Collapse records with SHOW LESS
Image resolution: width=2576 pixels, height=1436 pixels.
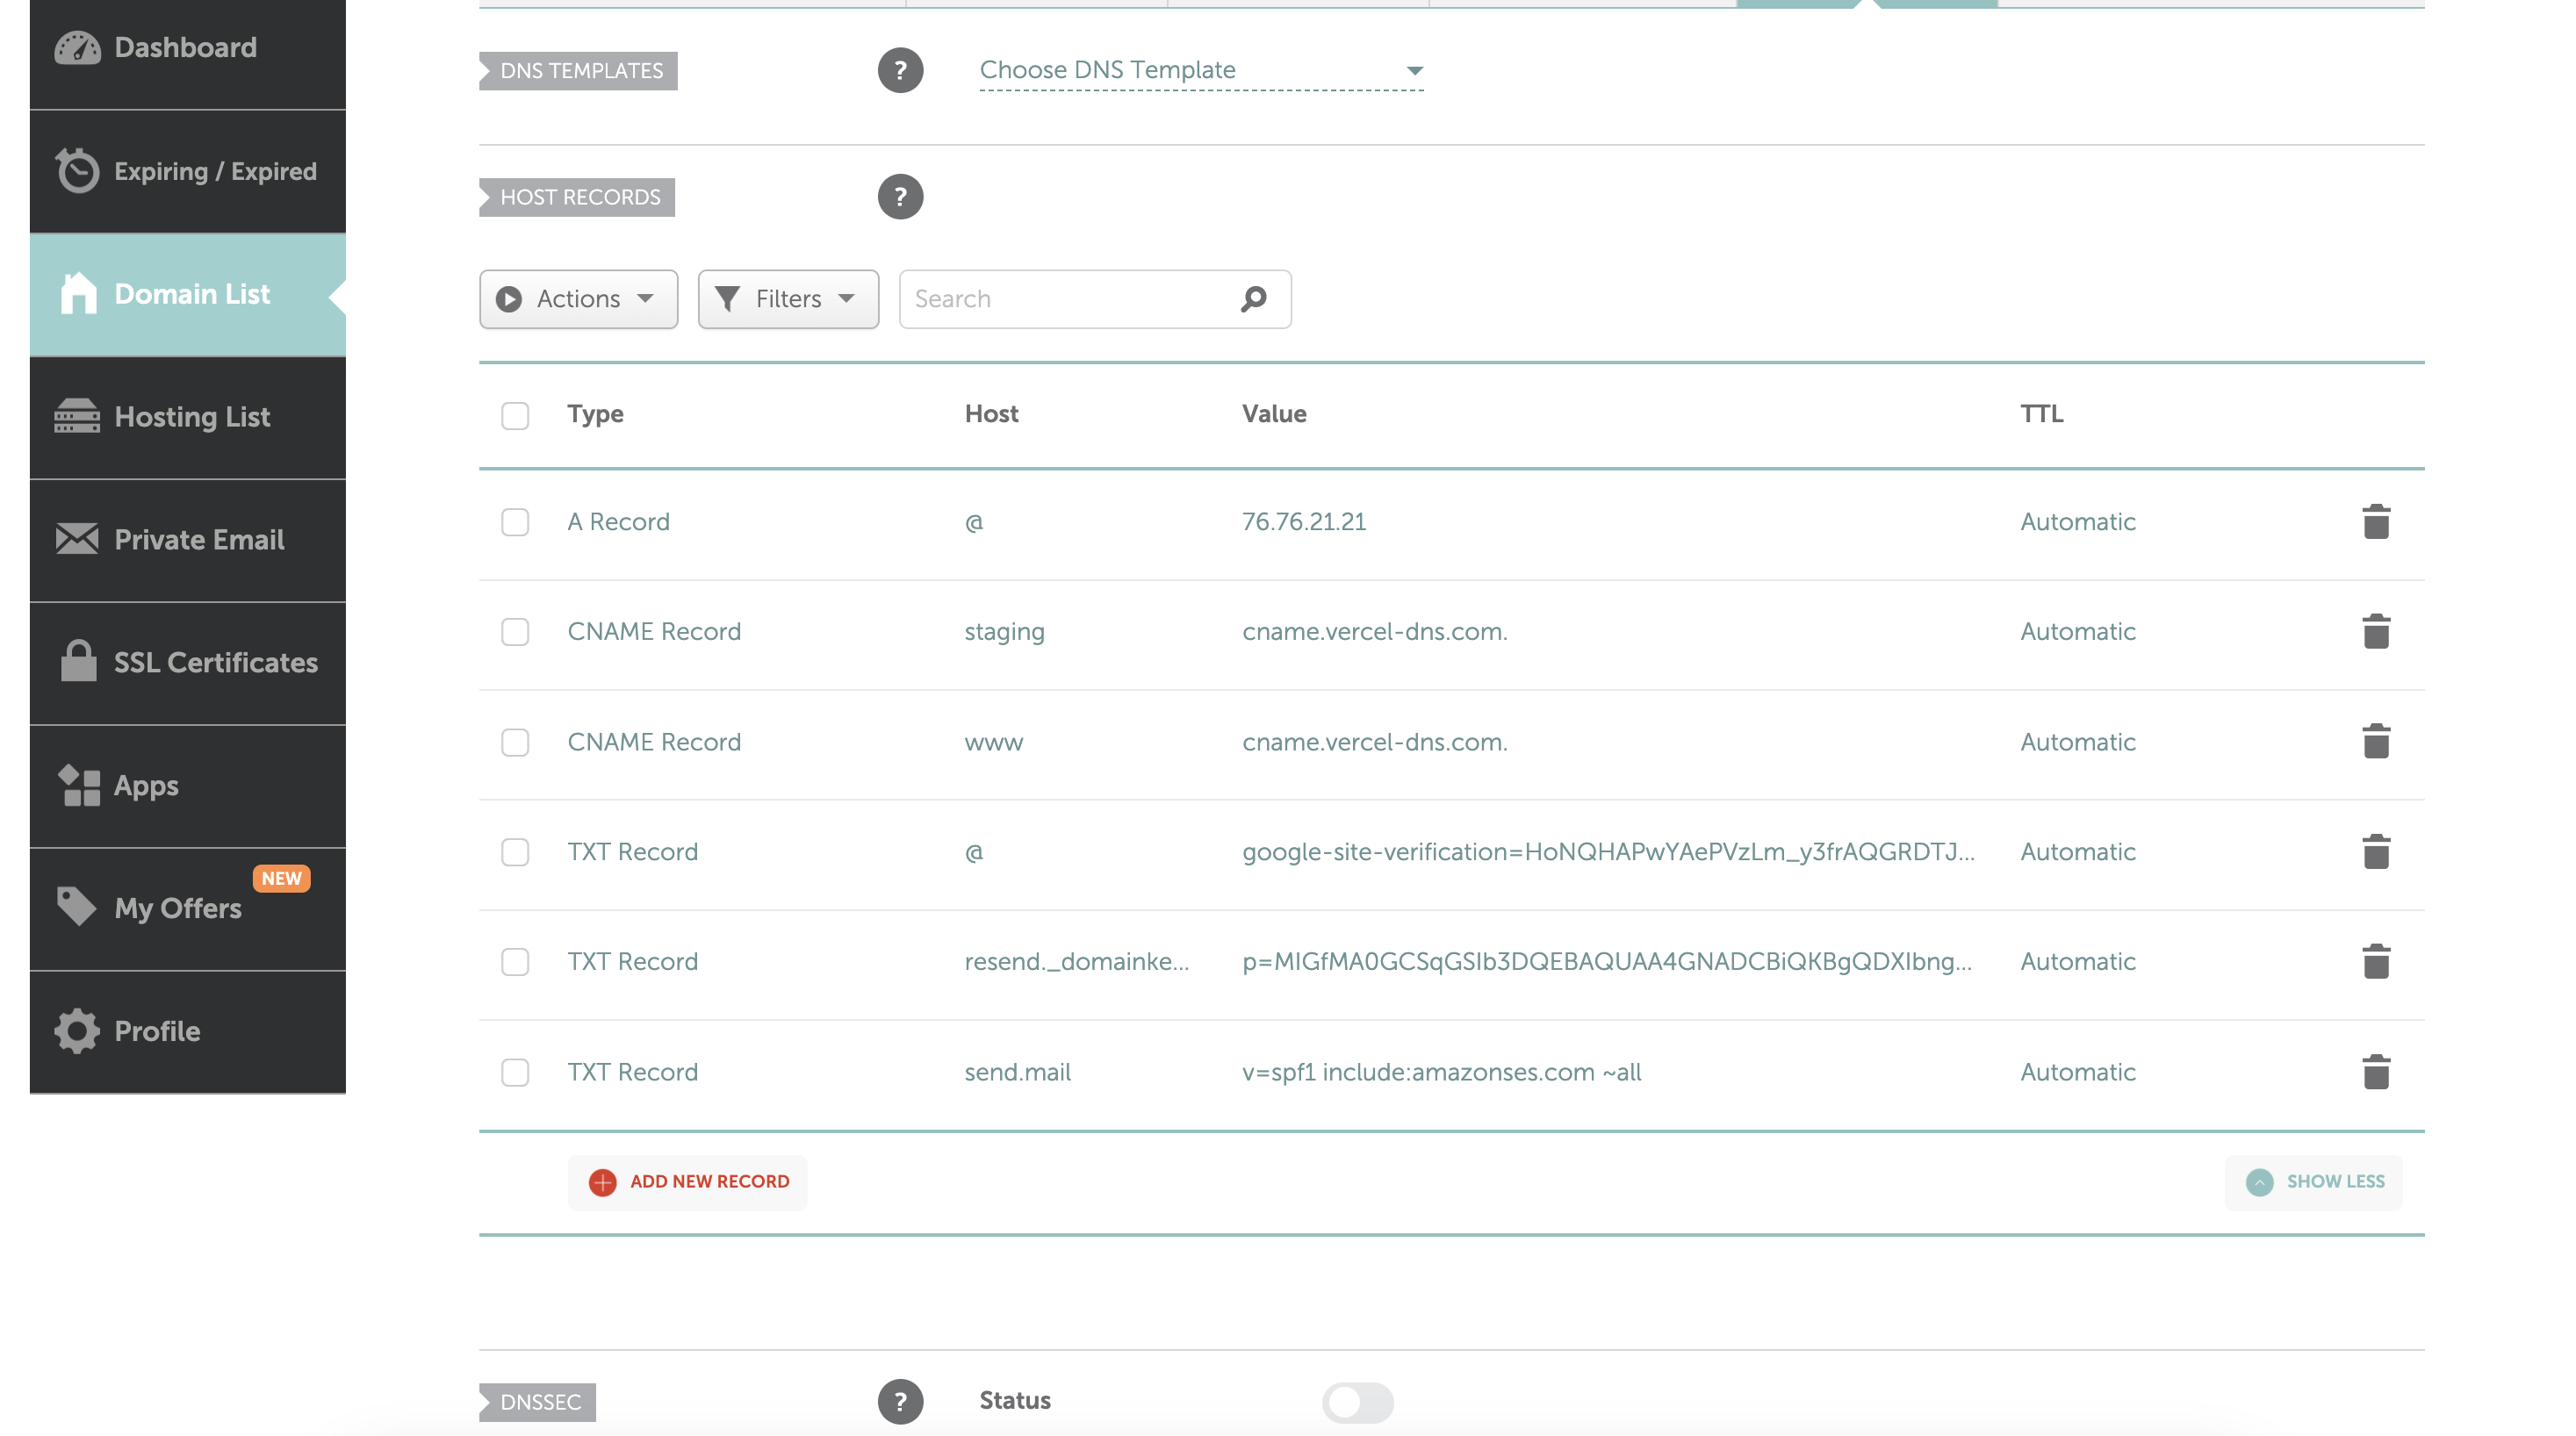[x=2314, y=1181]
